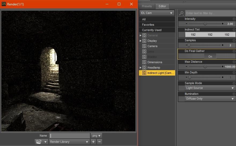Open the Render Library destination dropdown
236x146 pixels.
pyautogui.click(x=69, y=142)
